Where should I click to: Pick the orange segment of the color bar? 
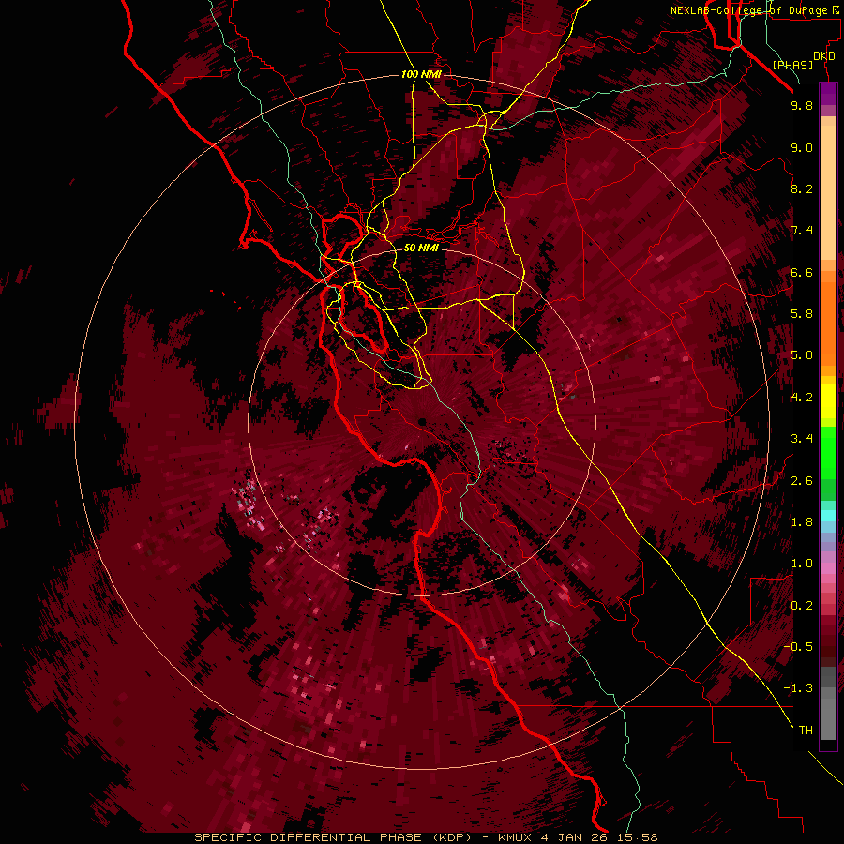tap(828, 323)
